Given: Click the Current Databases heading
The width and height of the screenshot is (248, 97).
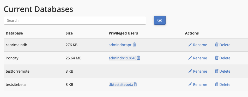Looking at the screenshot, I should click(x=38, y=9).
